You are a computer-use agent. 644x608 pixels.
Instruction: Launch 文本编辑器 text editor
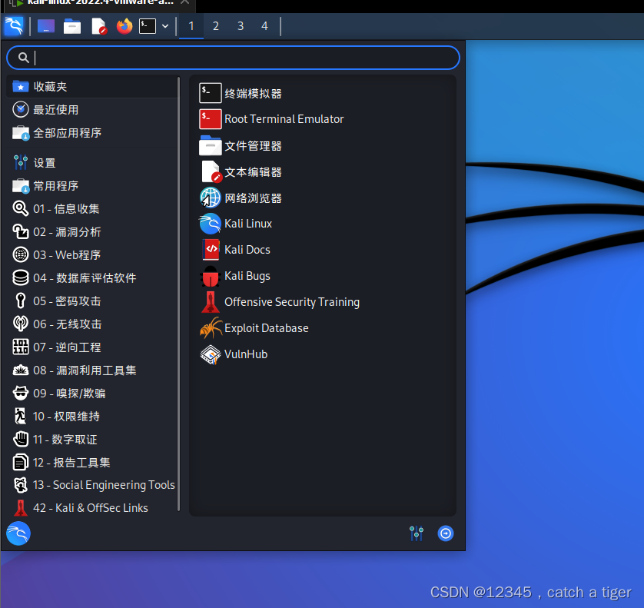[x=323, y=171]
